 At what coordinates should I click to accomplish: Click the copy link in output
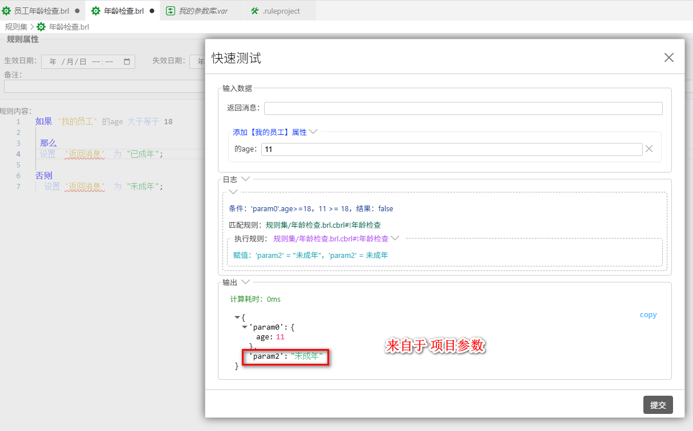(x=648, y=315)
